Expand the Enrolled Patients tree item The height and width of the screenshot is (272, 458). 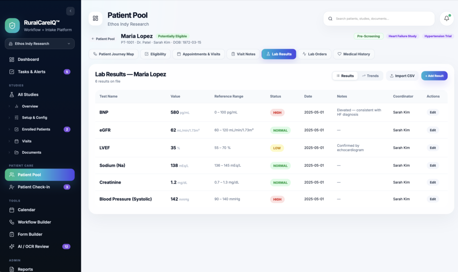point(9,129)
